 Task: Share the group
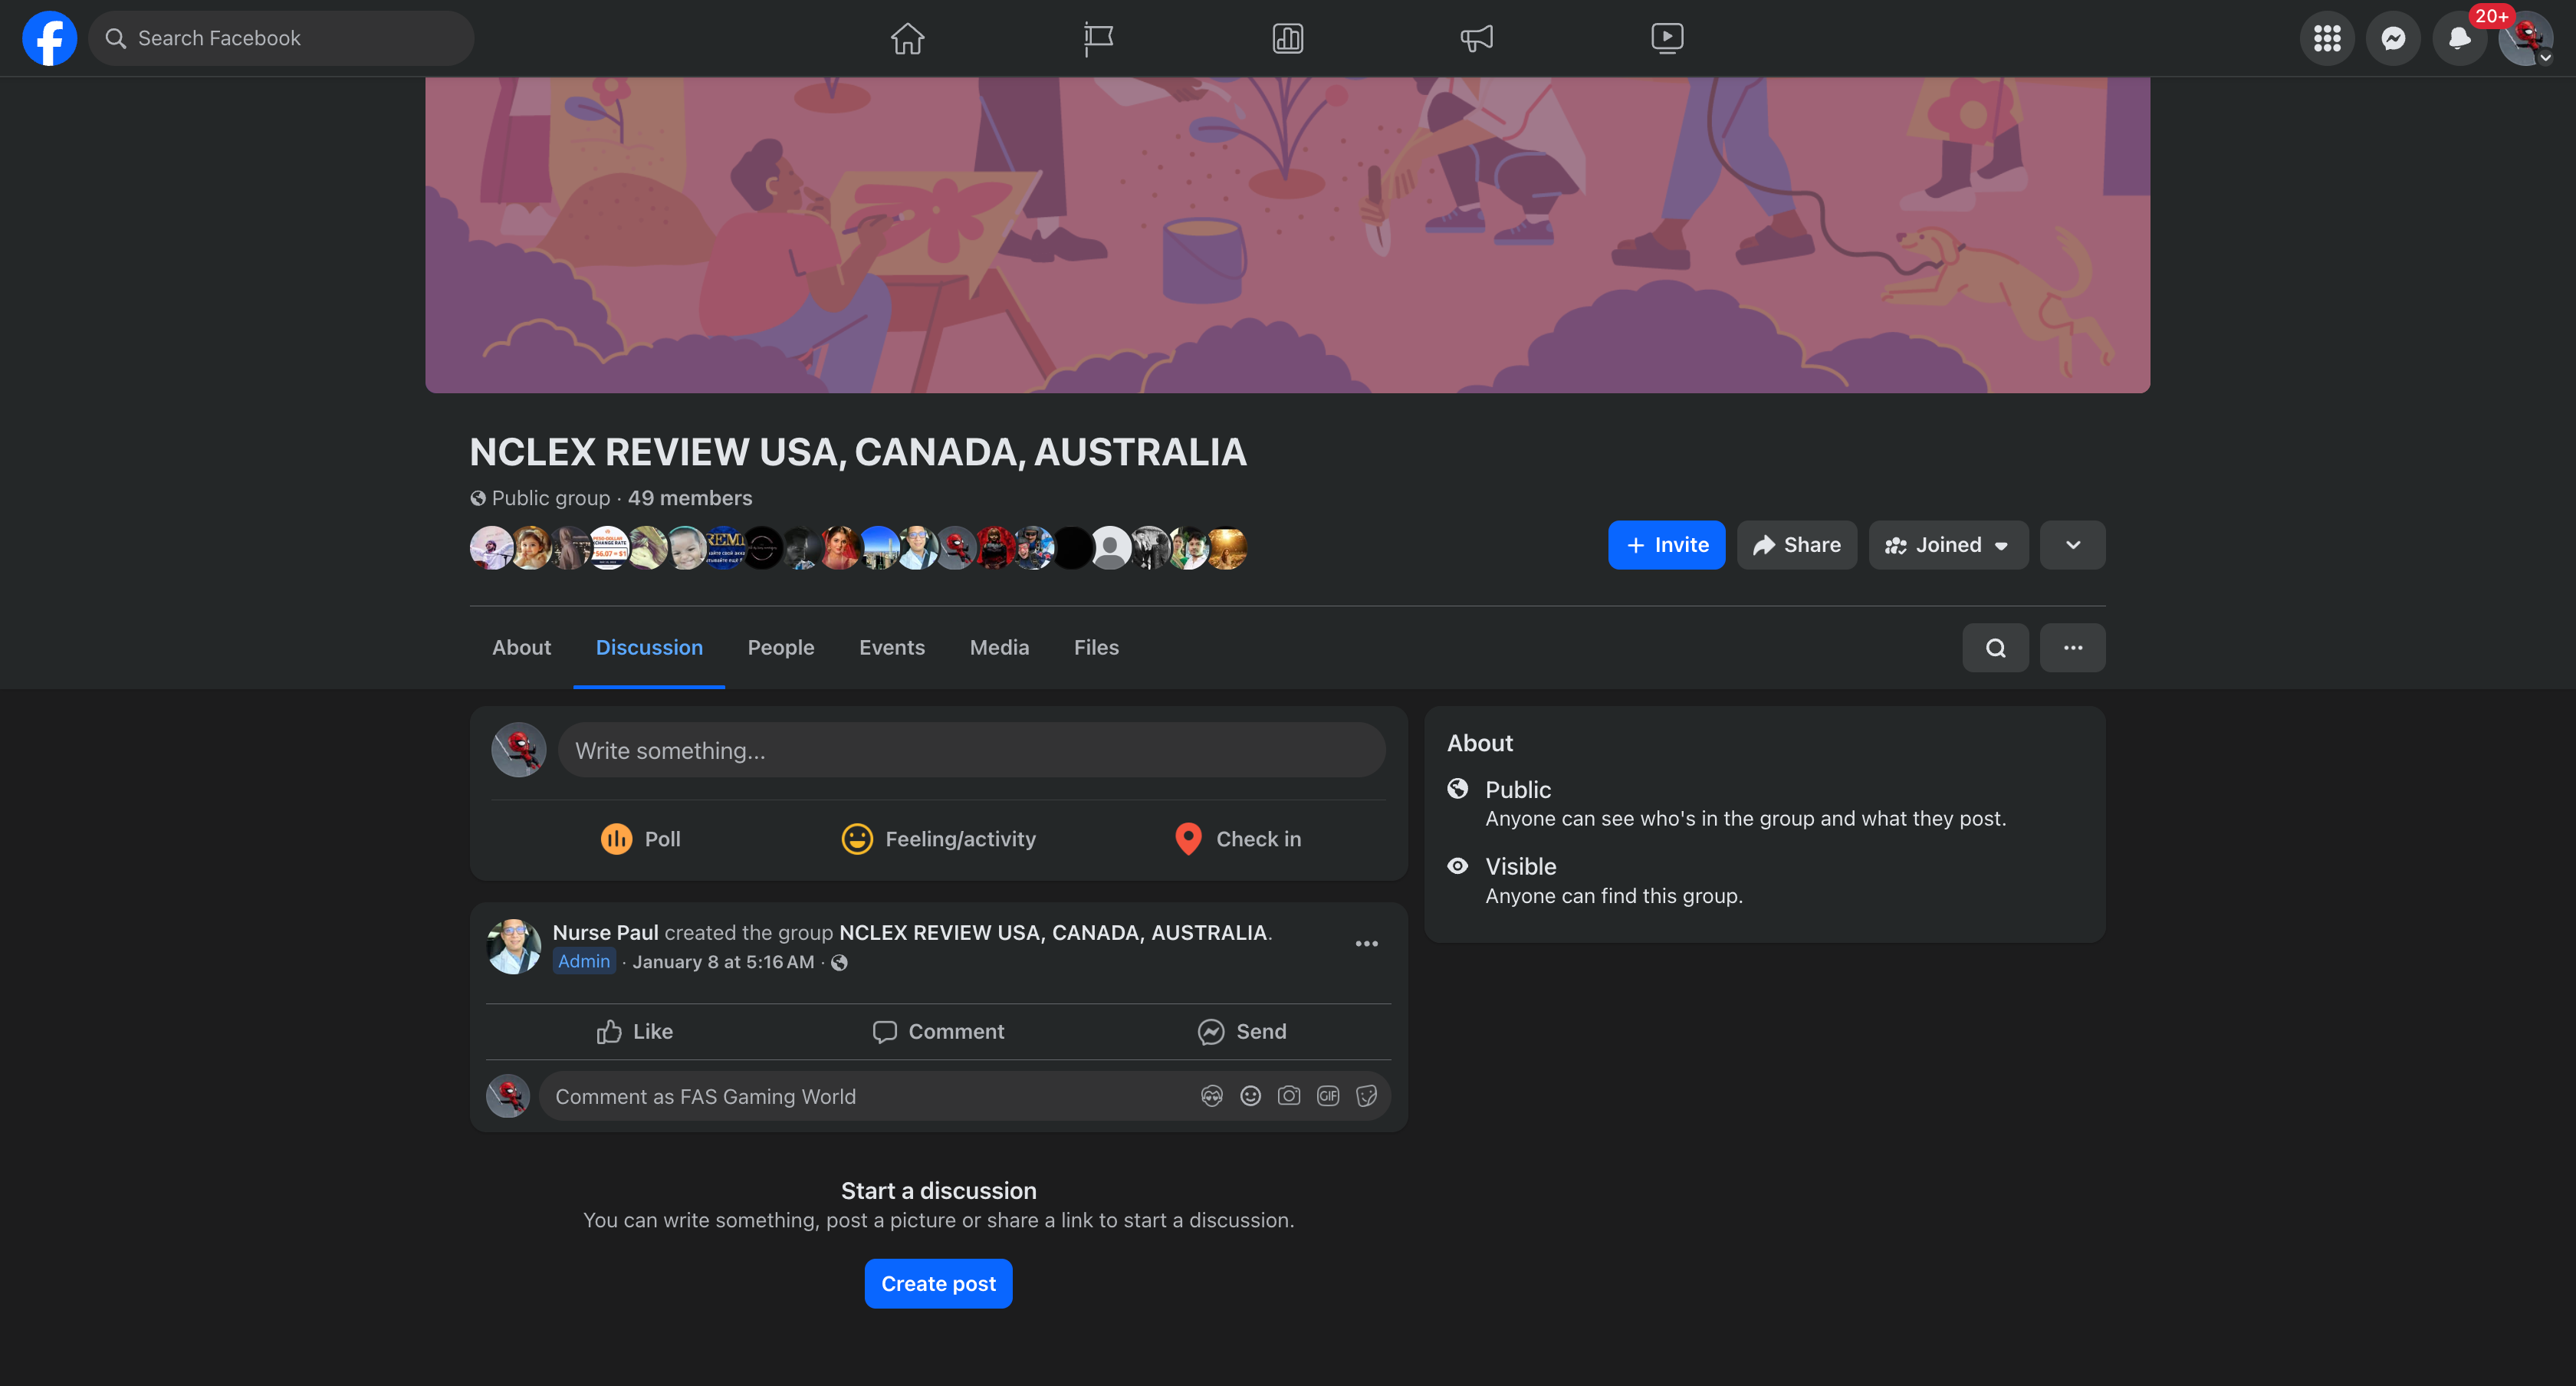1796,545
